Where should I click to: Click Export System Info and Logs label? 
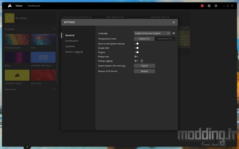click(x=112, y=66)
